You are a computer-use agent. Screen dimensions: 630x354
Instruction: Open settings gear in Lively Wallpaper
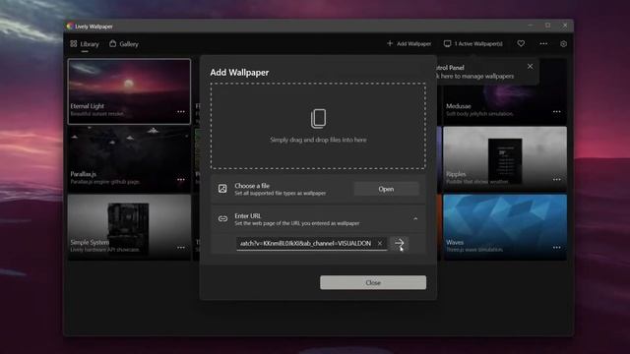(x=563, y=44)
